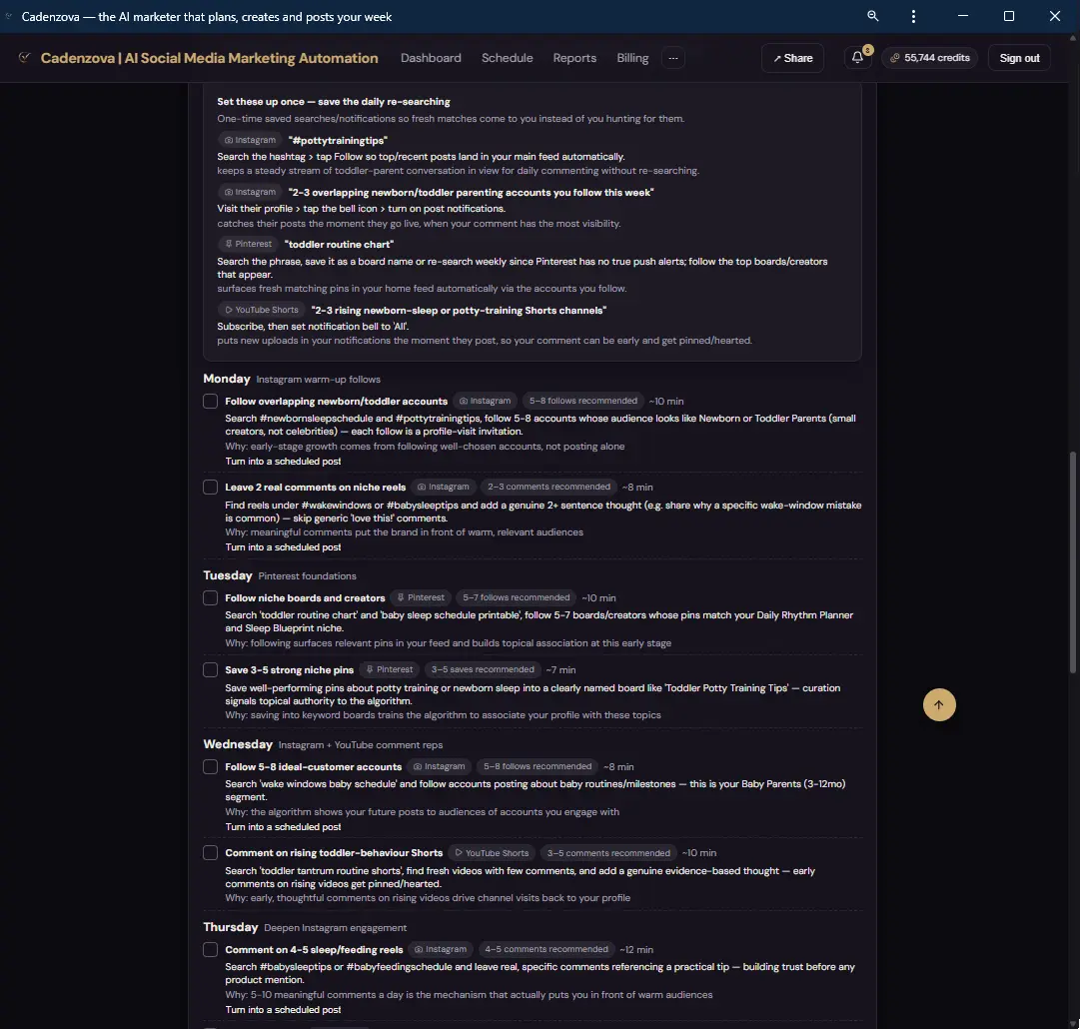Click the Monday heading
This screenshot has width=1080, height=1029.
click(x=227, y=379)
